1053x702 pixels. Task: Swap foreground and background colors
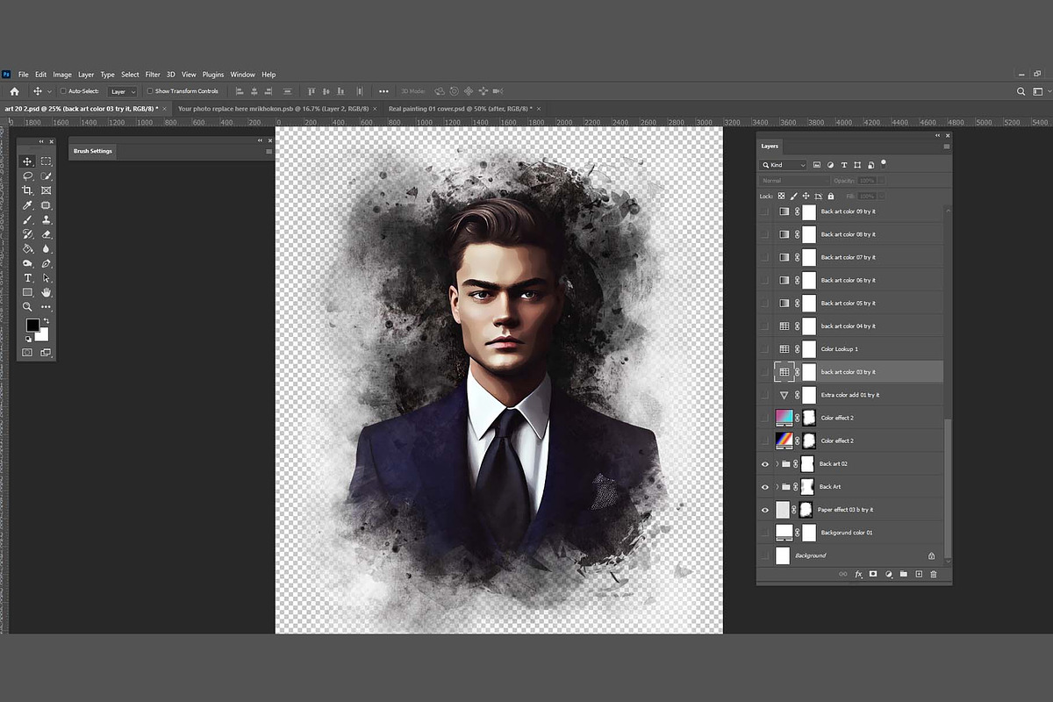tap(46, 322)
